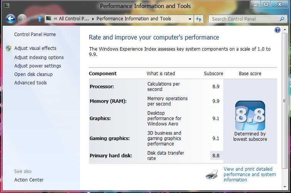291x193 pixels.
Task: Click Control Panel icon in address bar
Action: pos(48,18)
